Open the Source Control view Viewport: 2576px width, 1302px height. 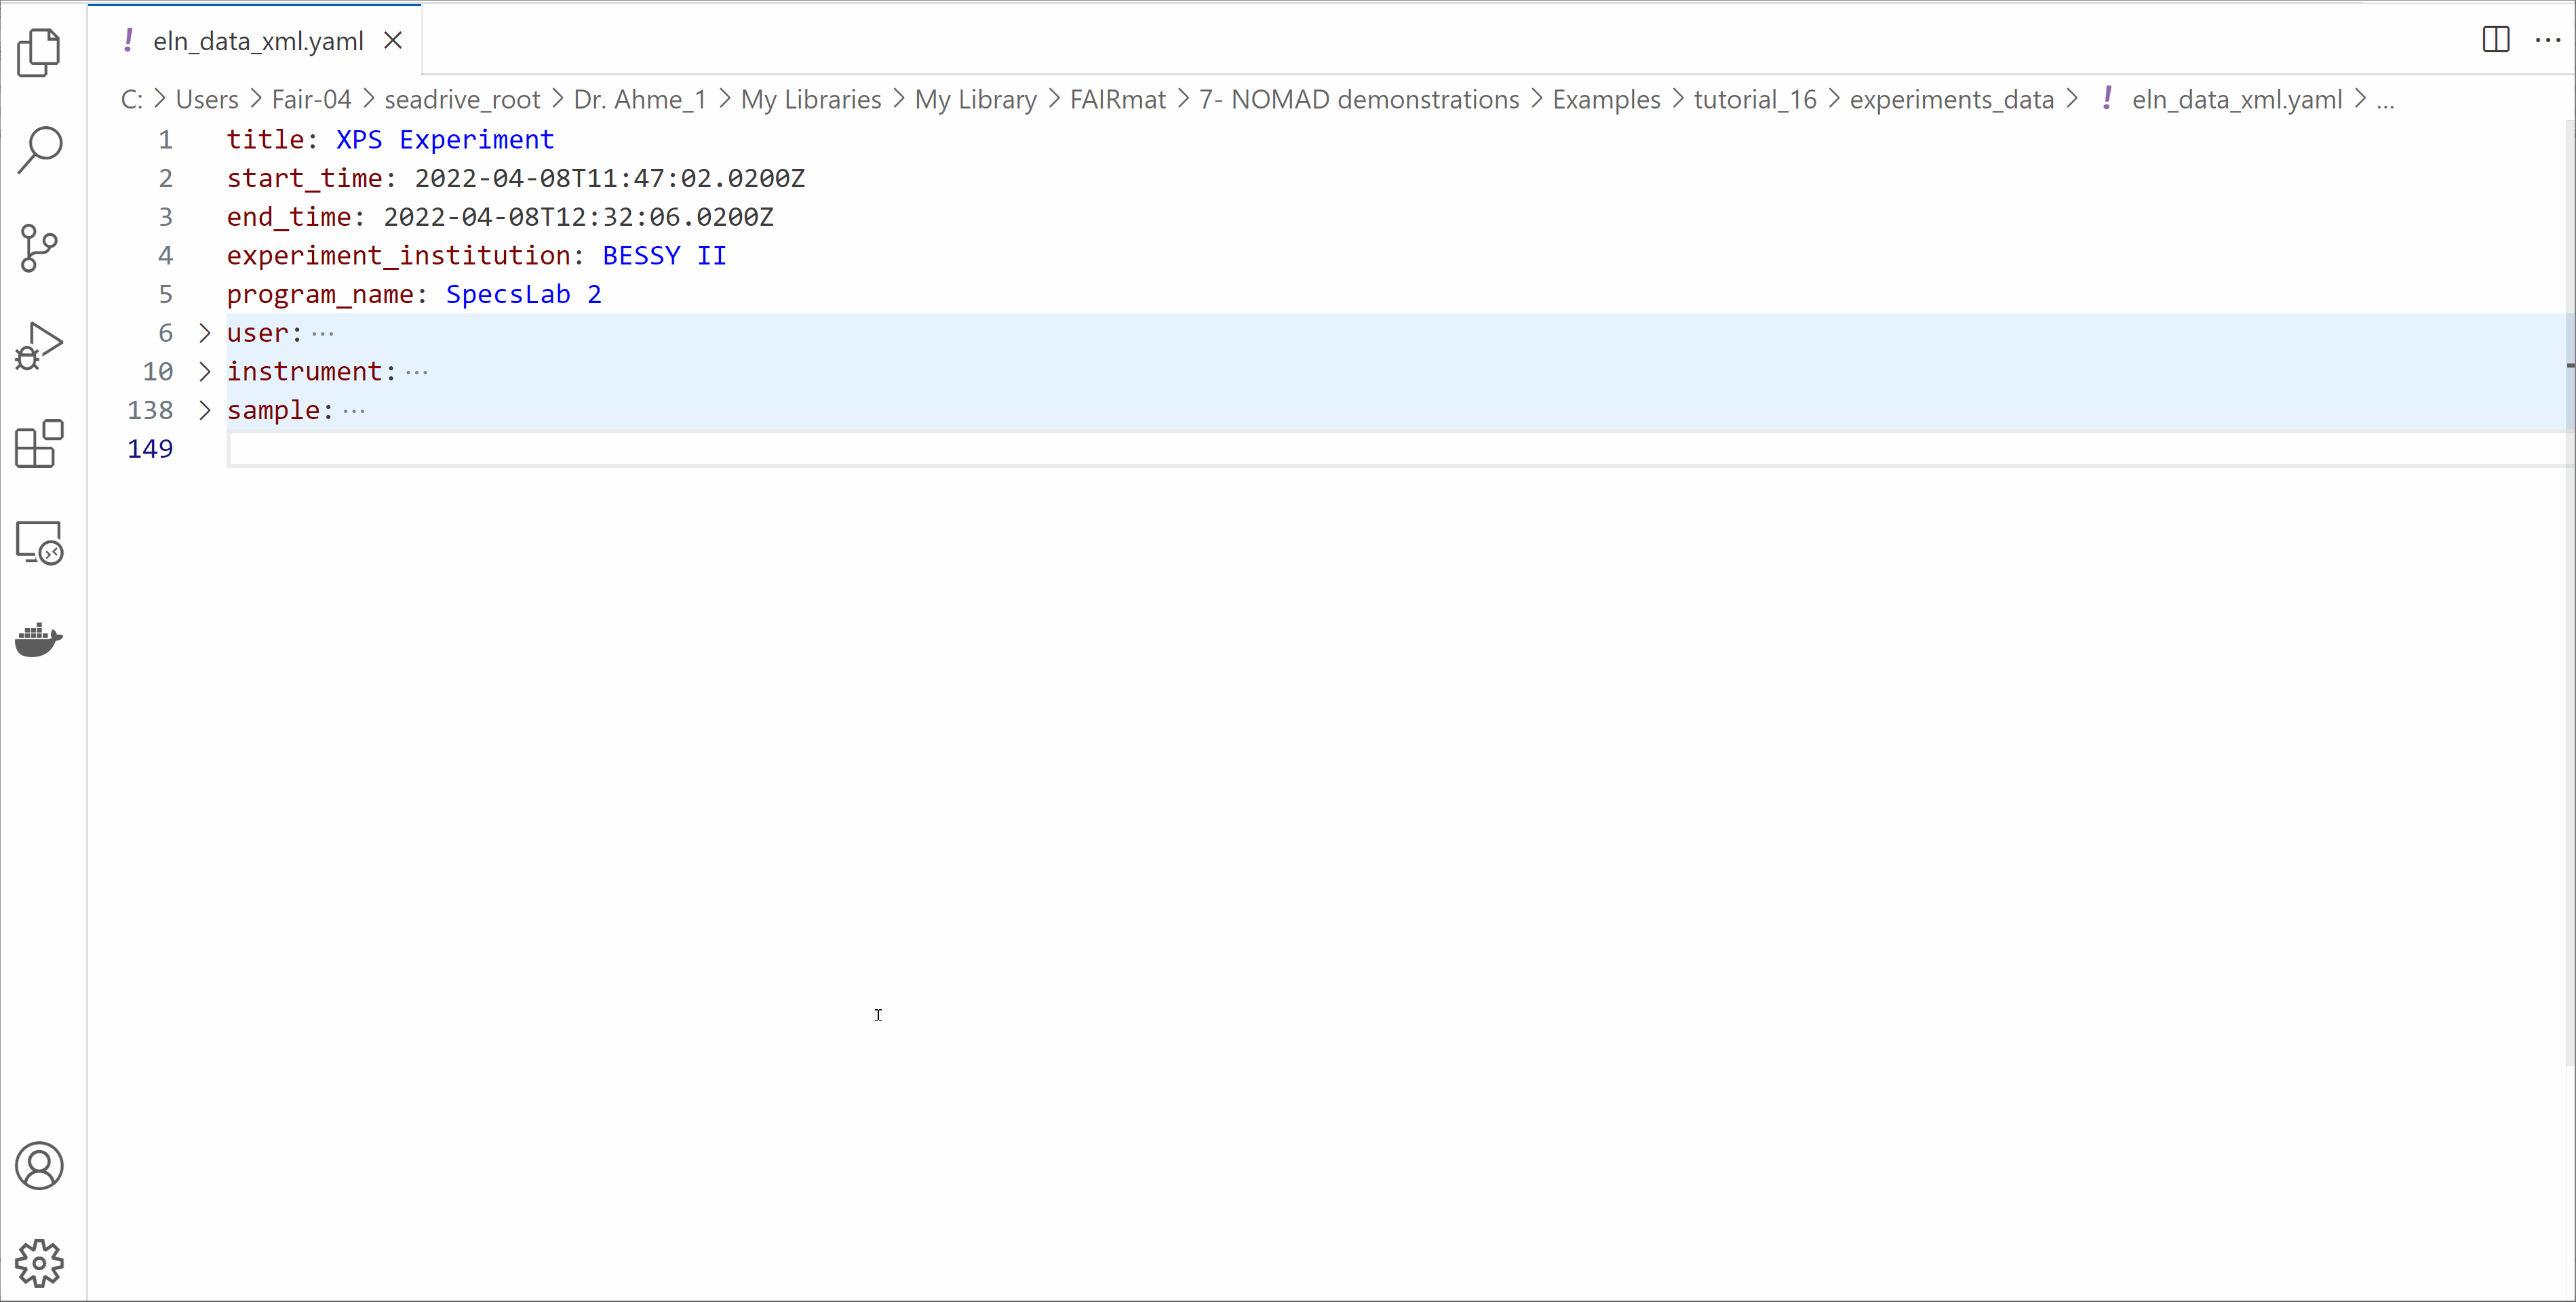pos(39,248)
